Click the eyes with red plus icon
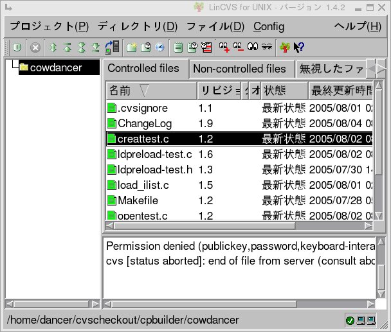 [224, 48]
